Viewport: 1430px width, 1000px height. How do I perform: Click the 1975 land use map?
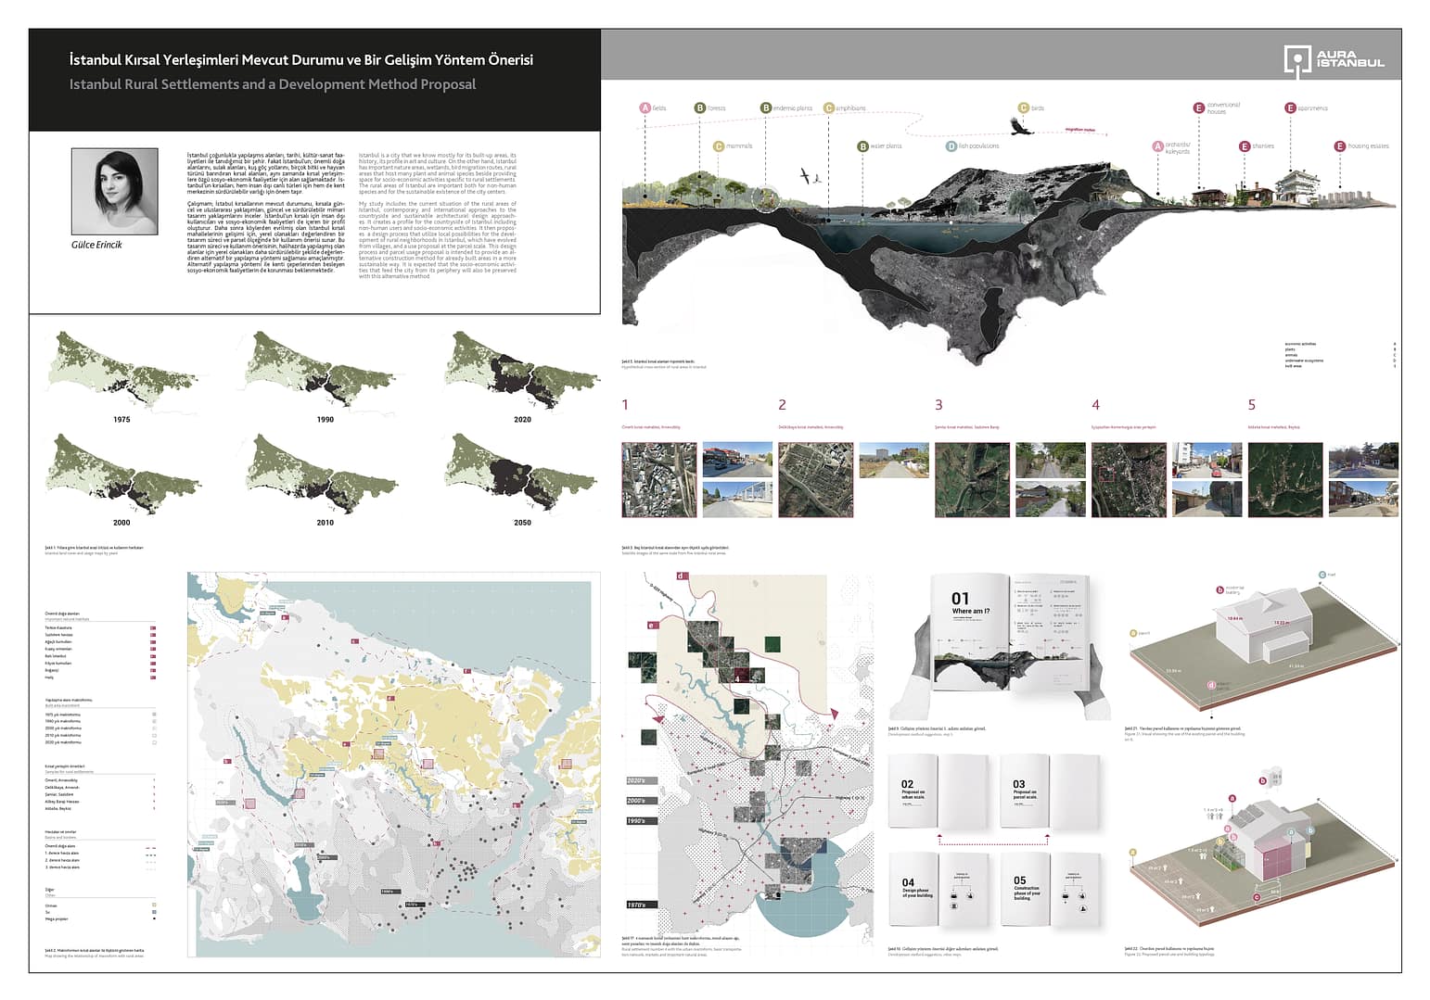pyautogui.click(x=121, y=373)
